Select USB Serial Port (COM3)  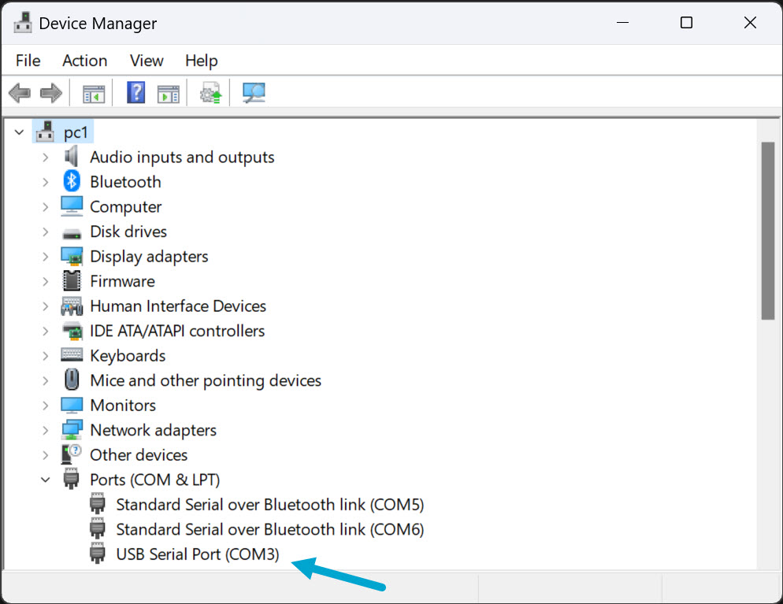(x=197, y=554)
